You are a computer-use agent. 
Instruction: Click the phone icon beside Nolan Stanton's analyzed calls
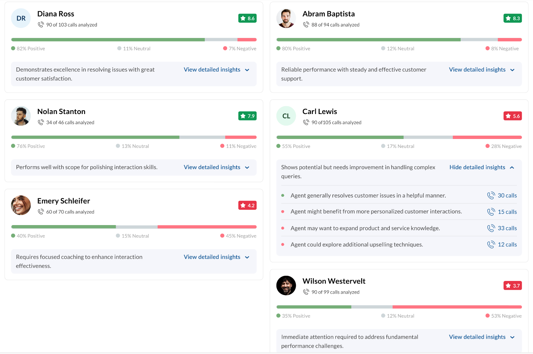point(41,122)
